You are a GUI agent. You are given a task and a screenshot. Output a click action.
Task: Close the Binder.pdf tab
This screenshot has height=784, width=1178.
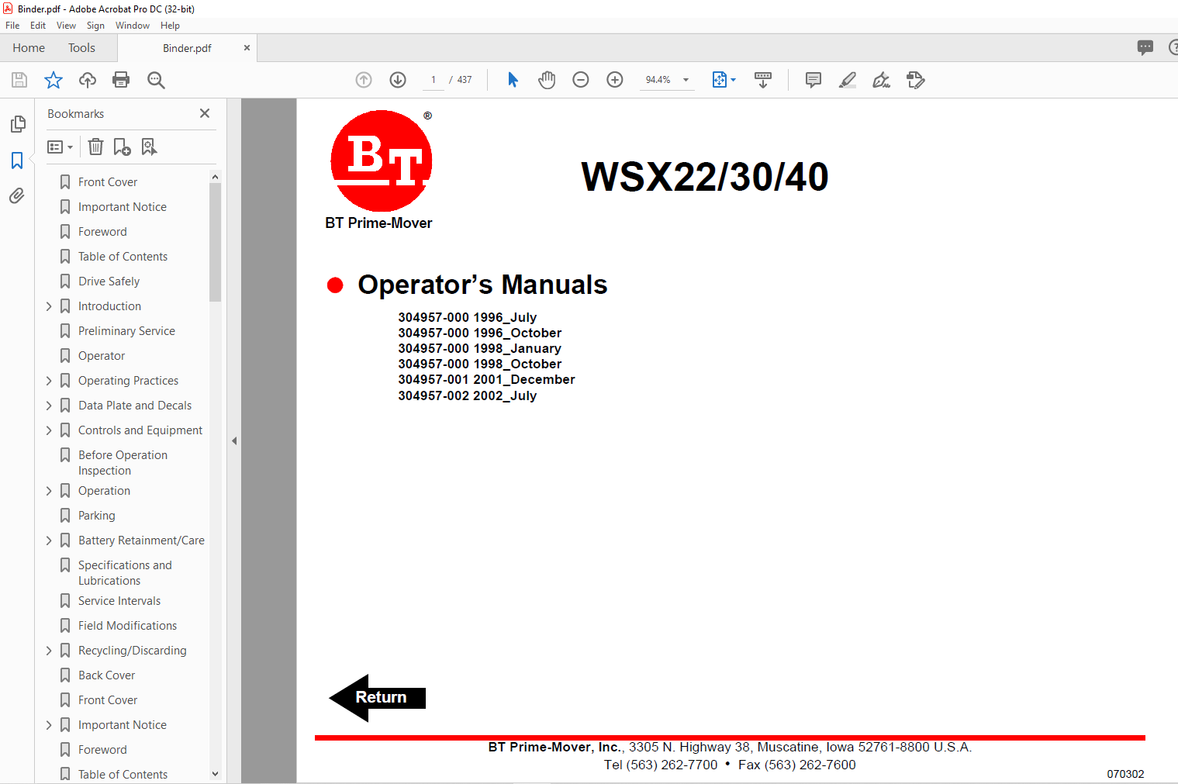pos(247,48)
